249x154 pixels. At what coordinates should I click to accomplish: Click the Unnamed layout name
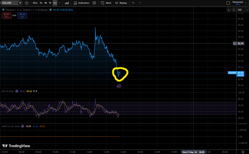pos(238,2)
